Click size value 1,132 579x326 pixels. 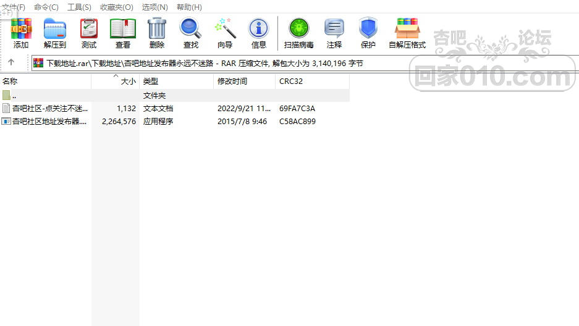[x=126, y=109]
